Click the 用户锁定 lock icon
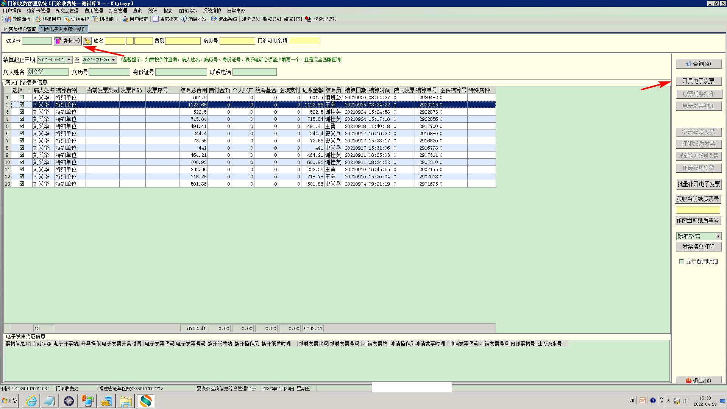 click(125, 19)
